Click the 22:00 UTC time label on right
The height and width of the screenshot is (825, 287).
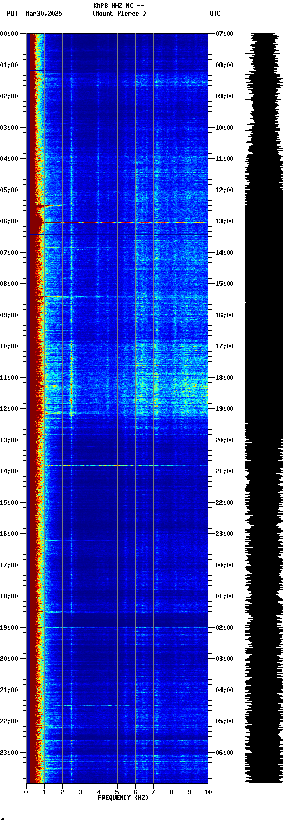pyautogui.click(x=225, y=503)
